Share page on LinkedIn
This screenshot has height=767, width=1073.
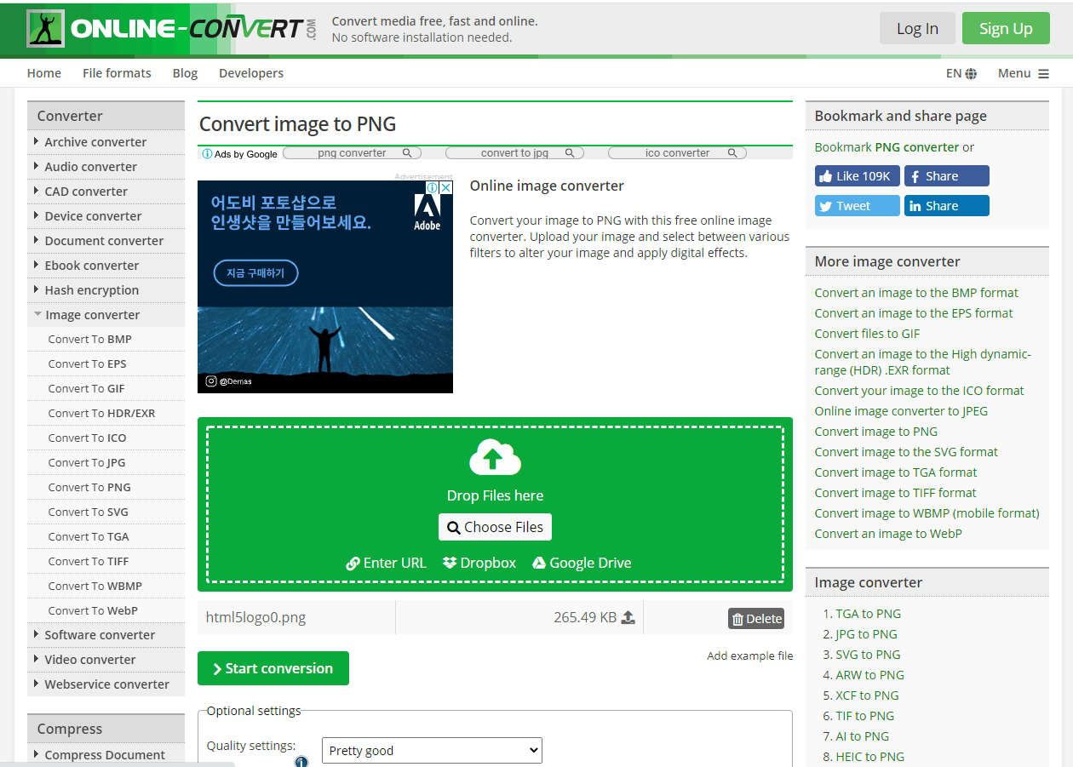tap(946, 206)
